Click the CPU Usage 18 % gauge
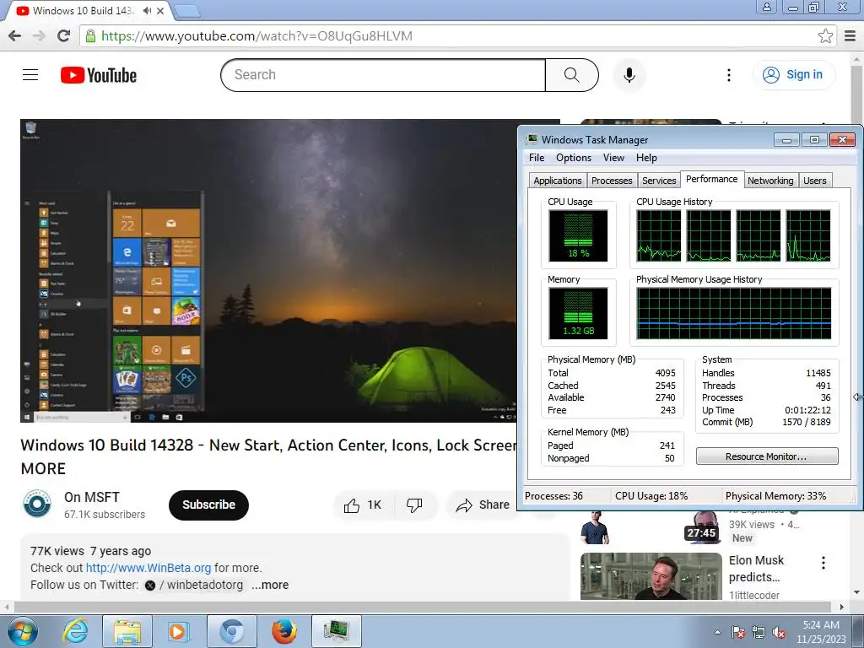The height and width of the screenshot is (648, 864). pyautogui.click(x=578, y=235)
